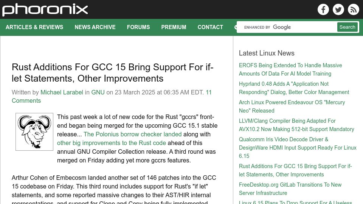The width and height of the screenshot is (363, 204).
Task: Open EROFS AI Model Training news link
Action: (x=290, y=70)
